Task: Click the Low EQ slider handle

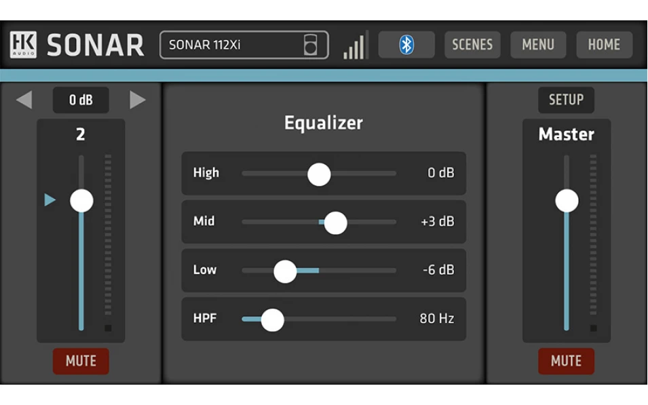Action: click(x=285, y=271)
